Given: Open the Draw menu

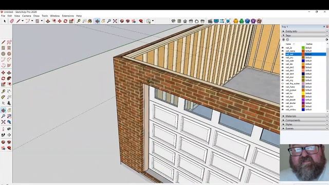Looking at the screenshot, I should pyautogui.click(x=36, y=16).
